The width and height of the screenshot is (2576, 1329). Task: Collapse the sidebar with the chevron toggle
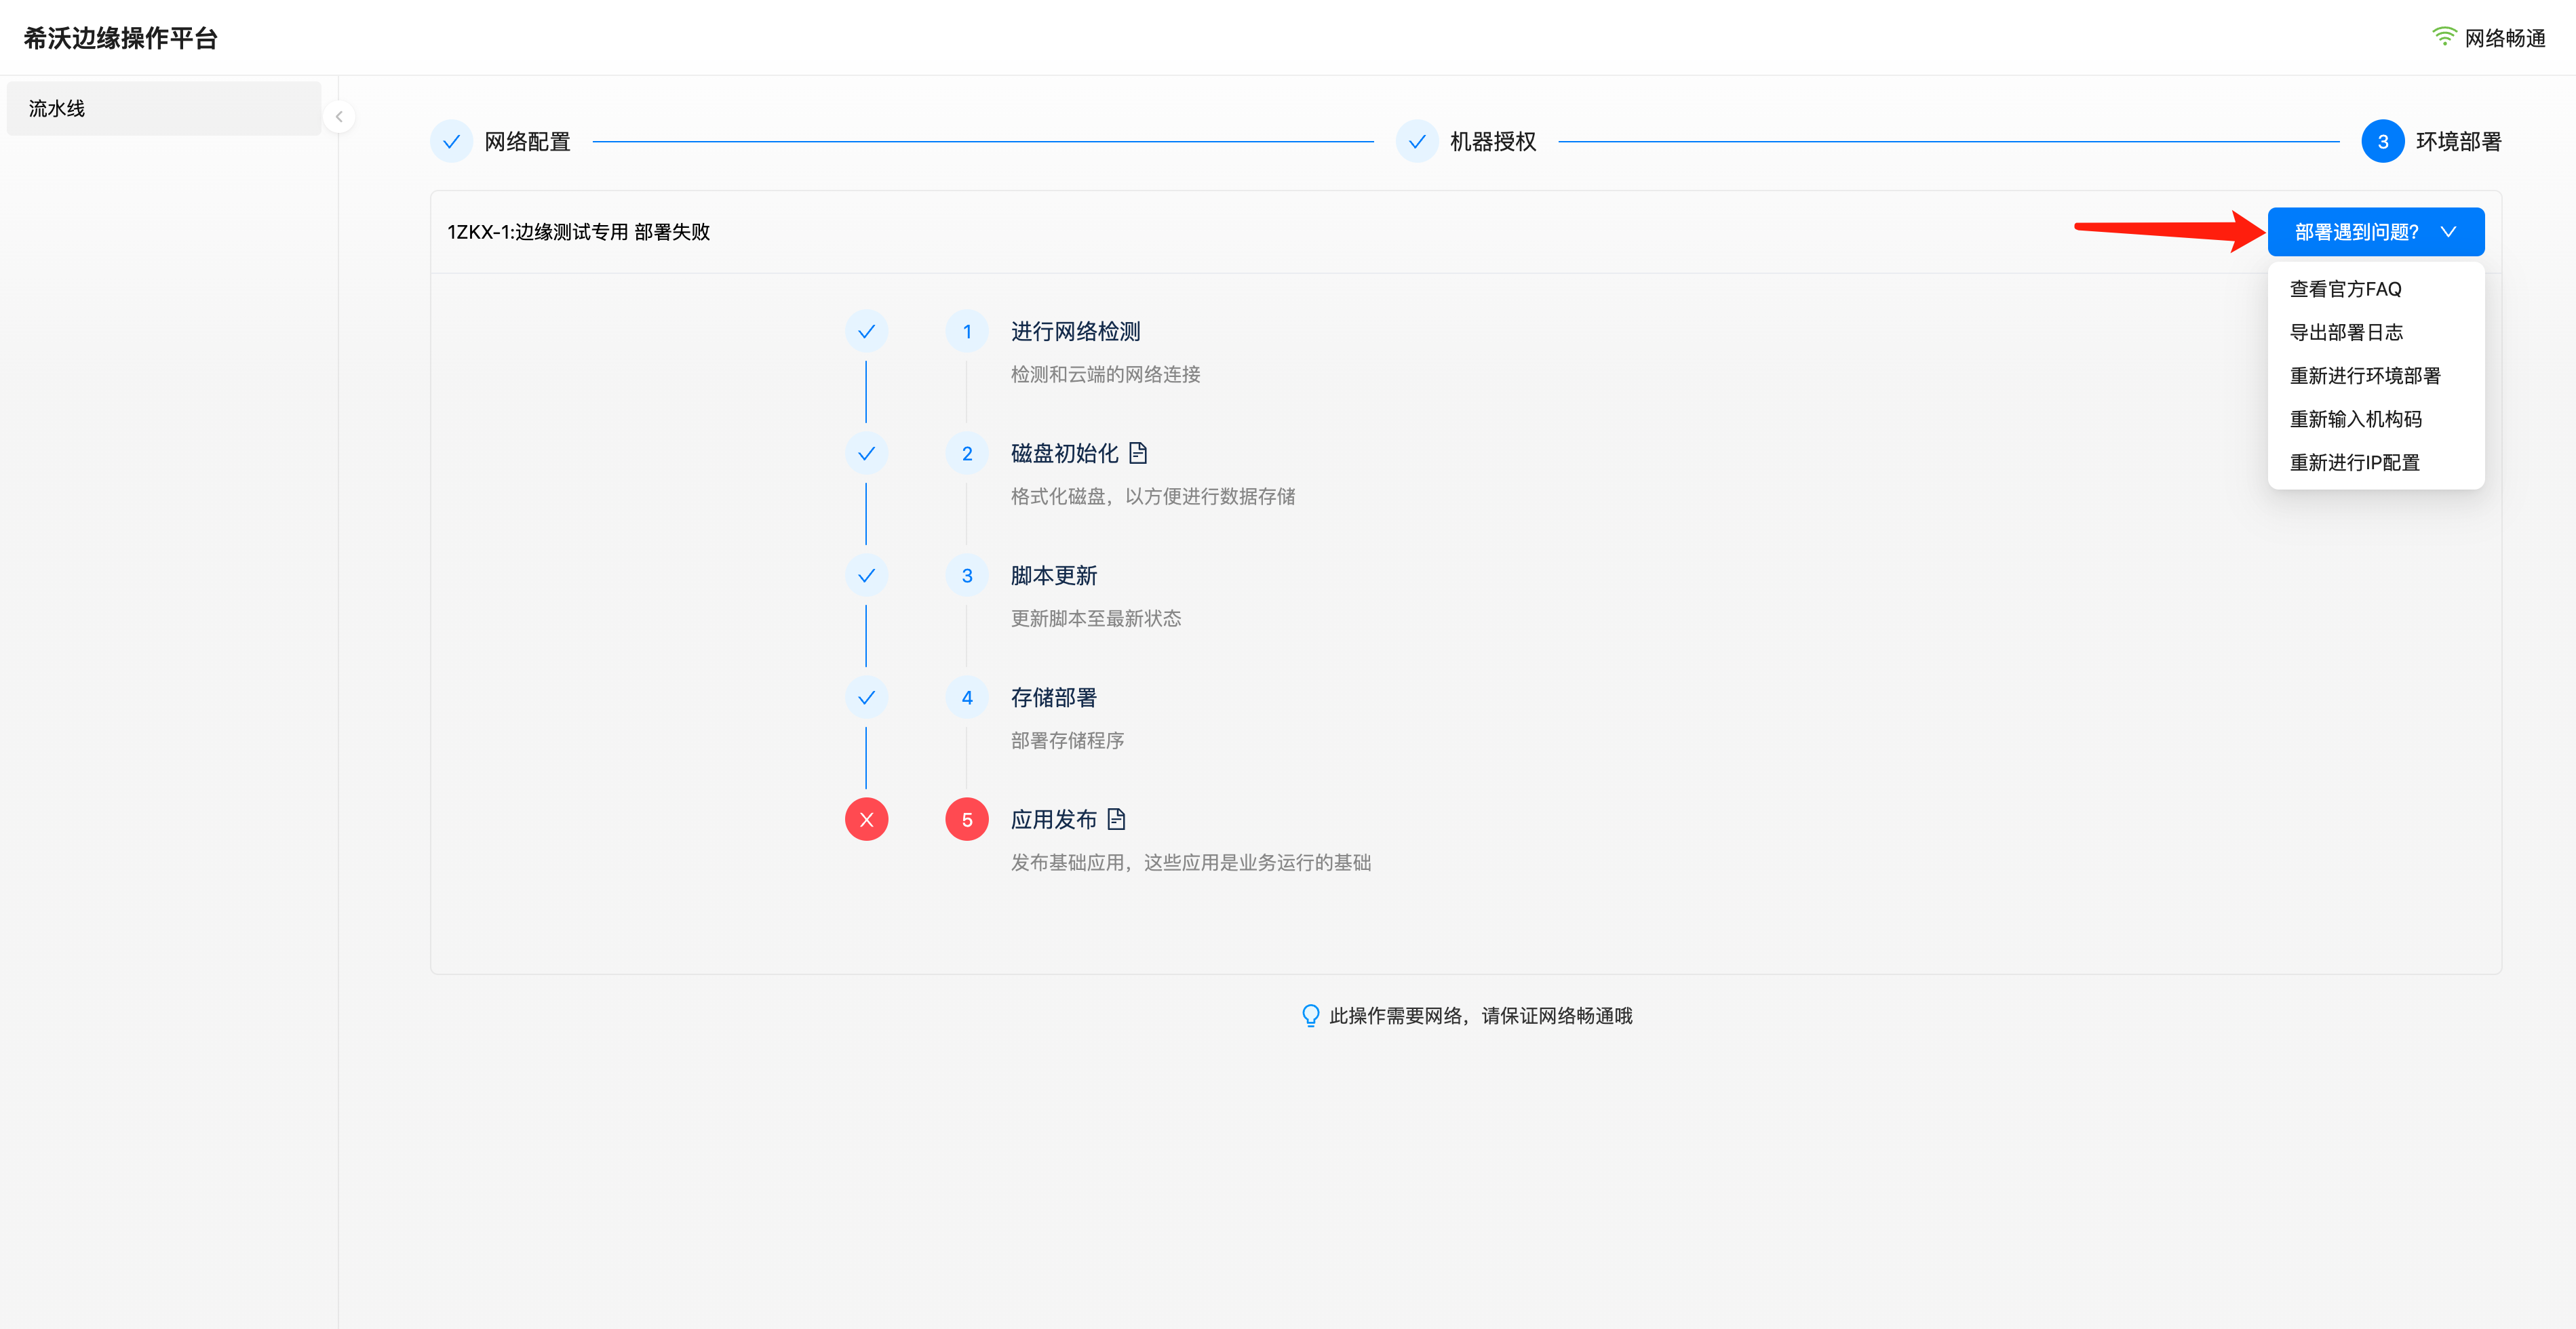tap(339, 116)
